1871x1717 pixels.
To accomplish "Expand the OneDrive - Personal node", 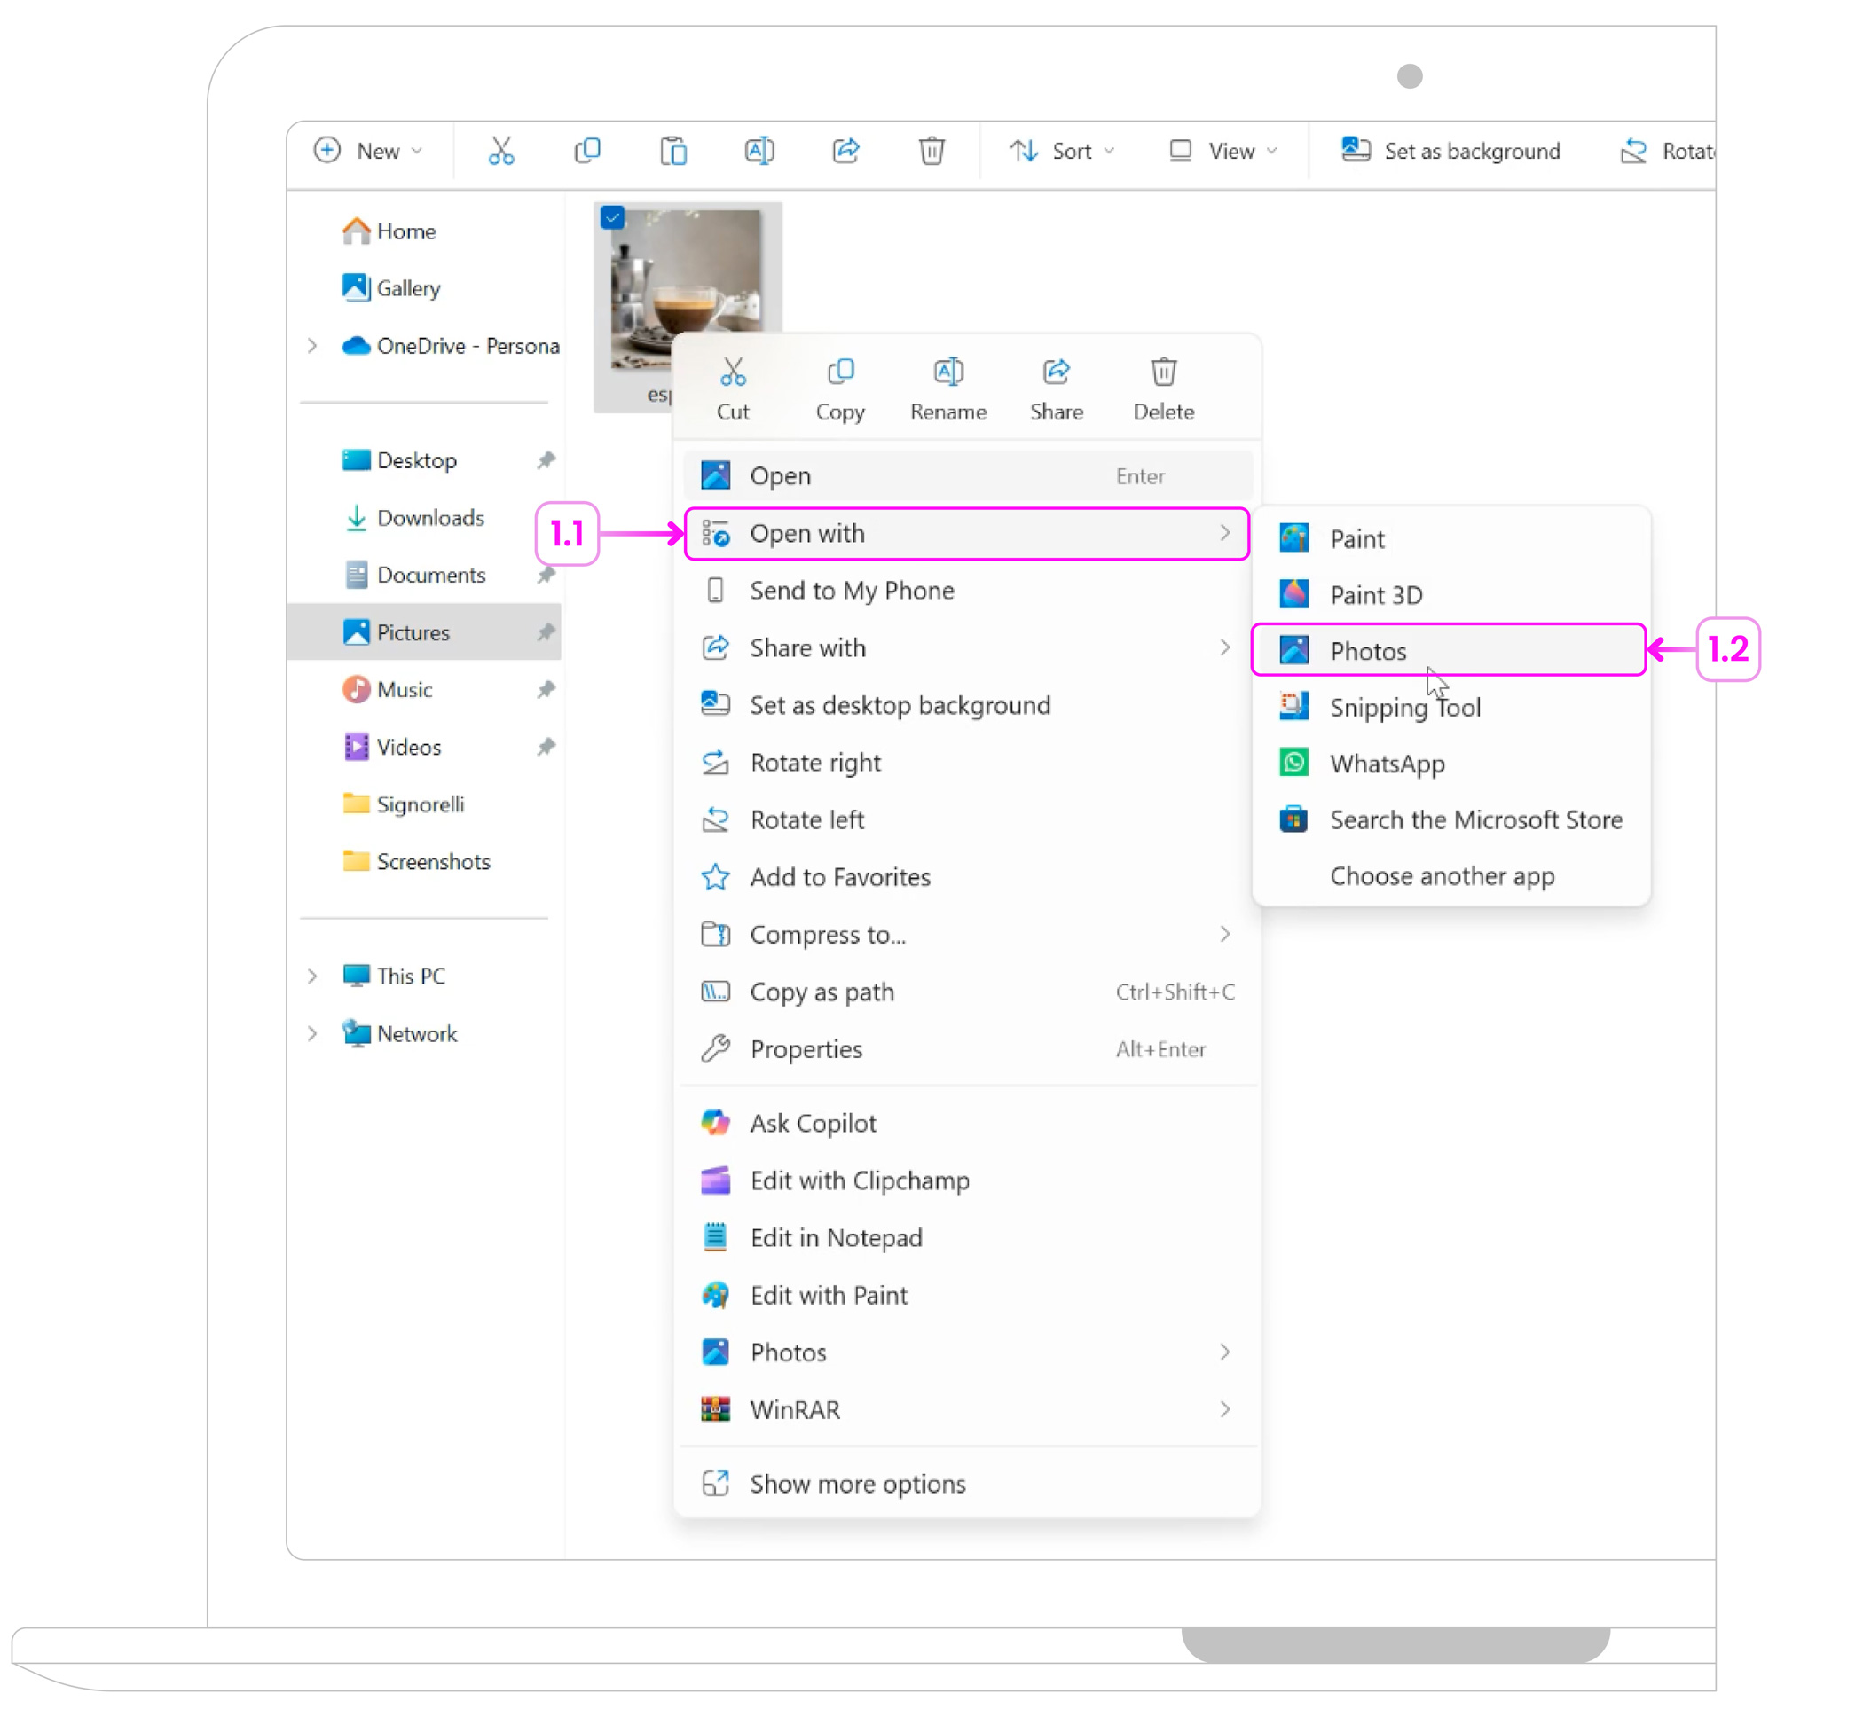I will click(x=312, y=347).
